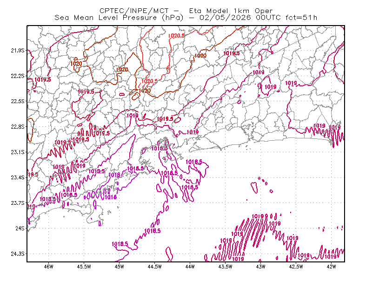Select the 24S latitude axis label
The height and width of the screenshot is (287, 372).
coord(20,228)
